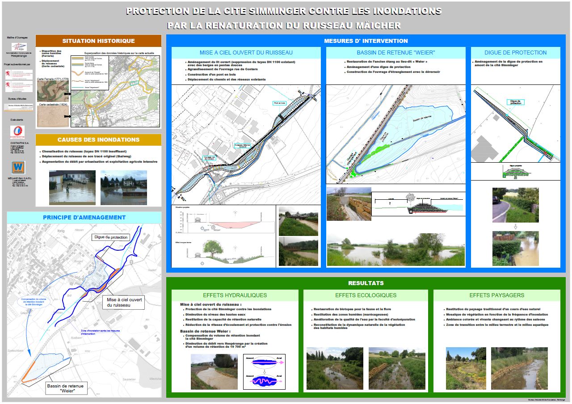This screenshot has width=572, height=404.
Task: Click the Weiland Bau W logo
Action: pos(18,168)
